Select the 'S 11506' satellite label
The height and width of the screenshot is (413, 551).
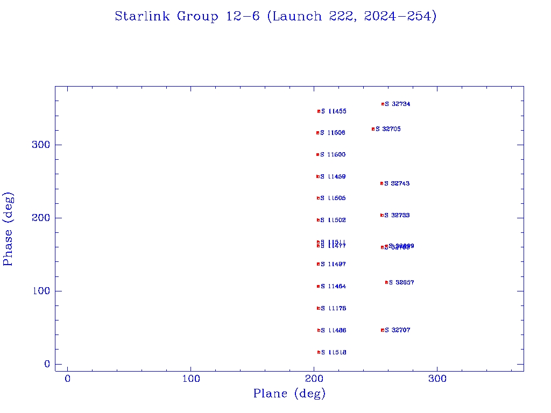point(333,133)
